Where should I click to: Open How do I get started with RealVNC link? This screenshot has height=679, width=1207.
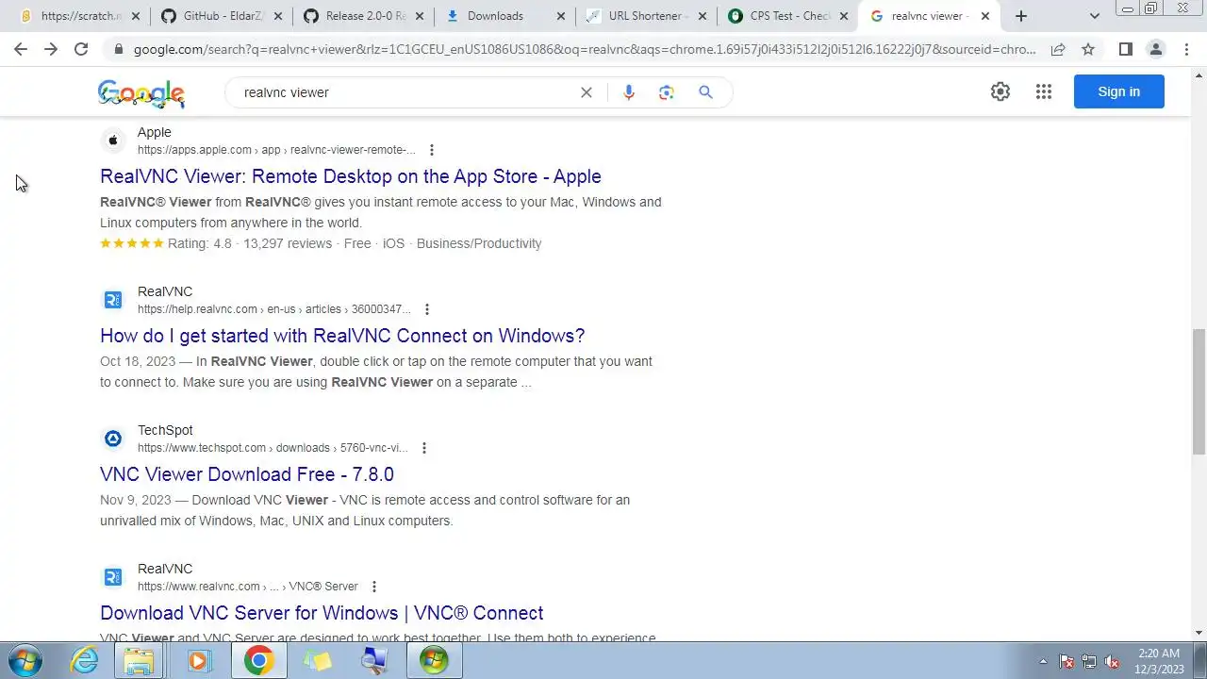coord(342,336)
